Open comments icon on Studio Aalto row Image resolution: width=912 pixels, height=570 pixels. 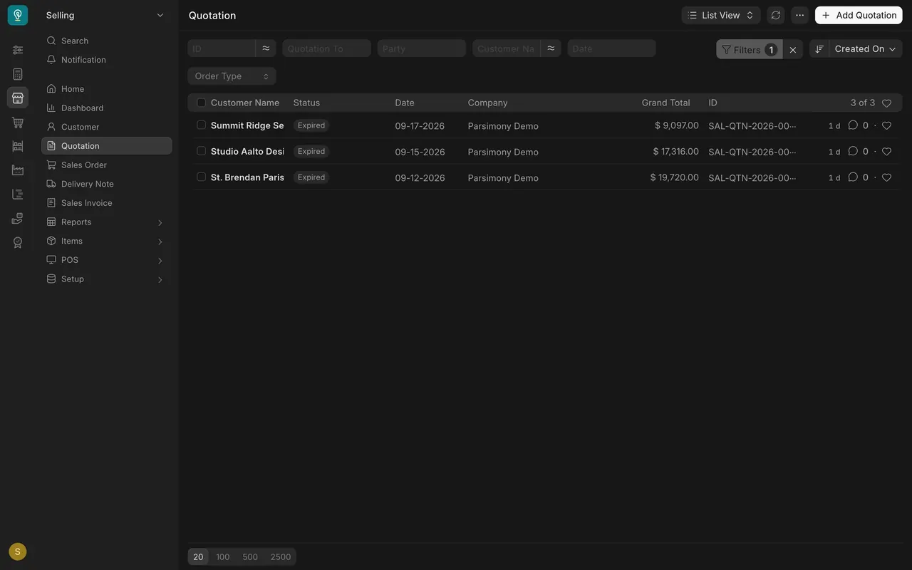coord(853,151)
